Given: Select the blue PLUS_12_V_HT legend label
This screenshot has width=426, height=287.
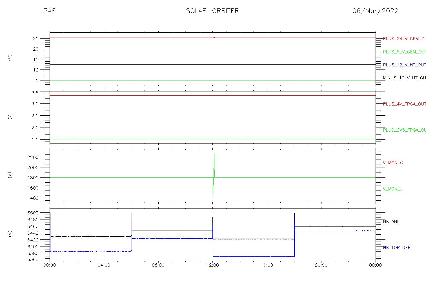Looking at the screenshot, I should [404, 65].
